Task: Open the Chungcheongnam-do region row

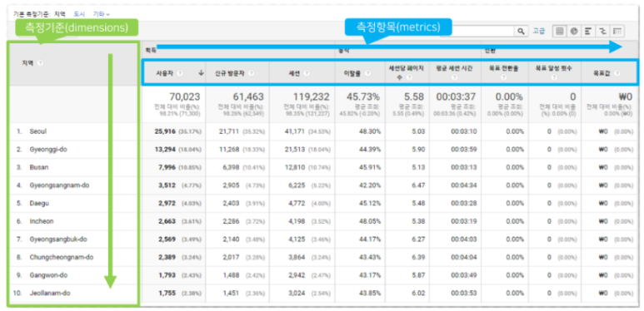Action: tap(61, 257)
